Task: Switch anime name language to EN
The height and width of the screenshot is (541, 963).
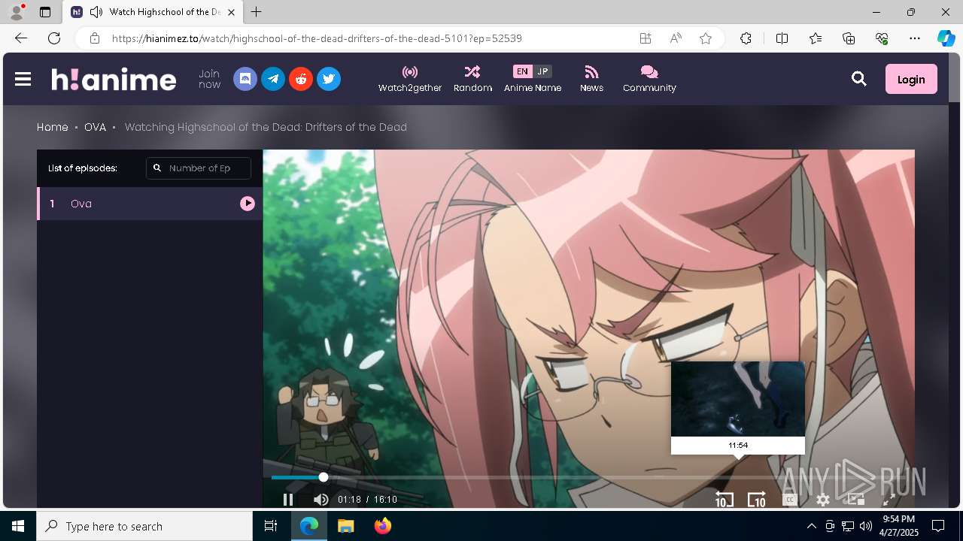Action: tap(522, 71)
